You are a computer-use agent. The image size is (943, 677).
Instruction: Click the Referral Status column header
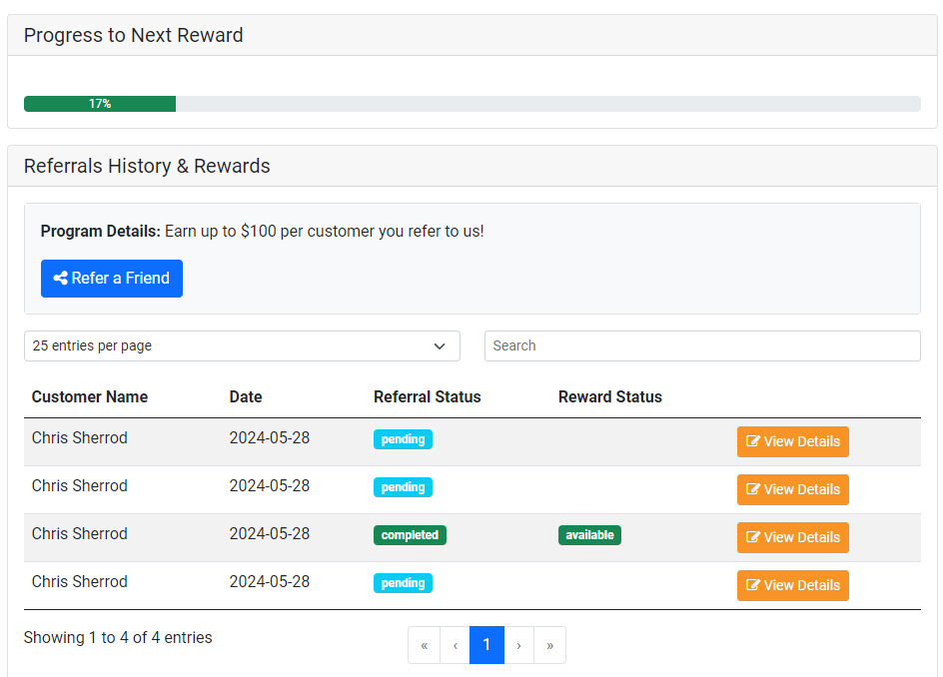click(x=428, y=396)
